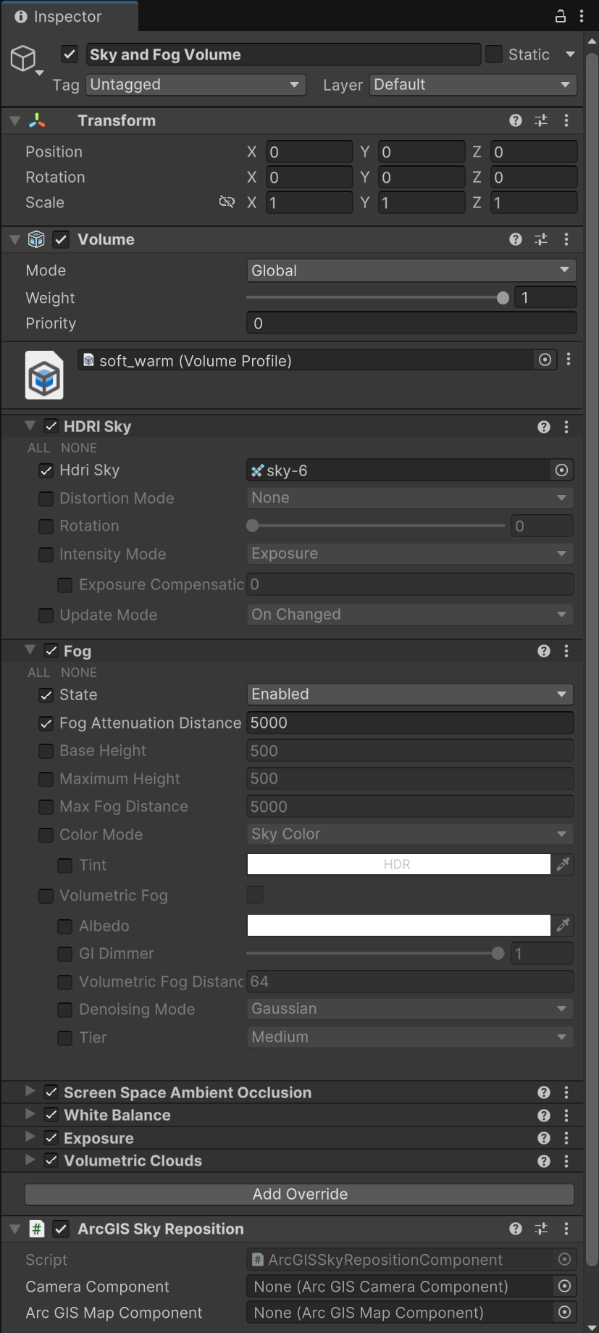
Task: Open the Volume Mode dropdown
Action: tap(411, 270)
